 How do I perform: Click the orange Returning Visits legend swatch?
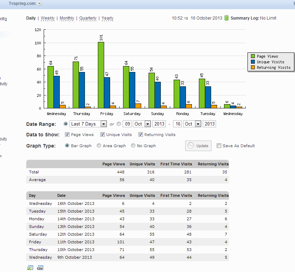pos(253,67)
